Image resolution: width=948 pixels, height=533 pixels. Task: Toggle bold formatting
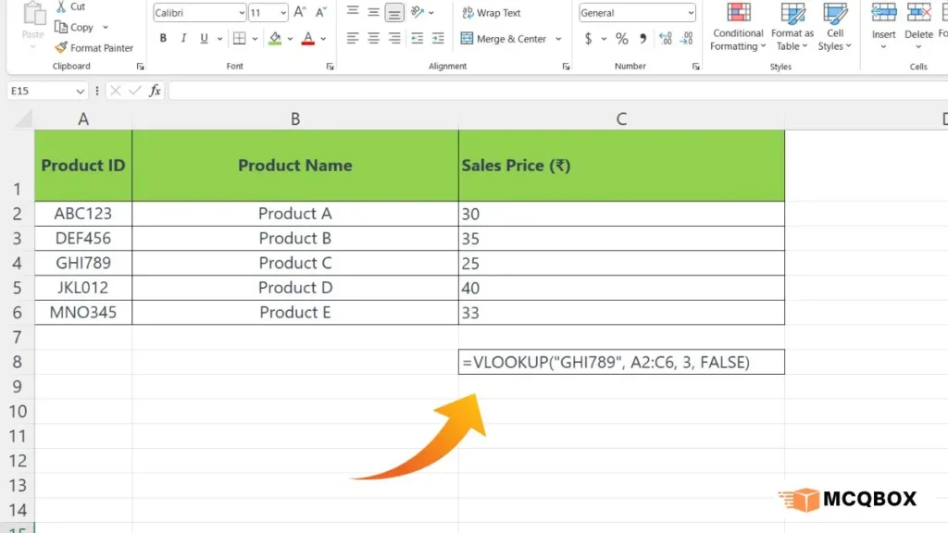coord(163,37)
